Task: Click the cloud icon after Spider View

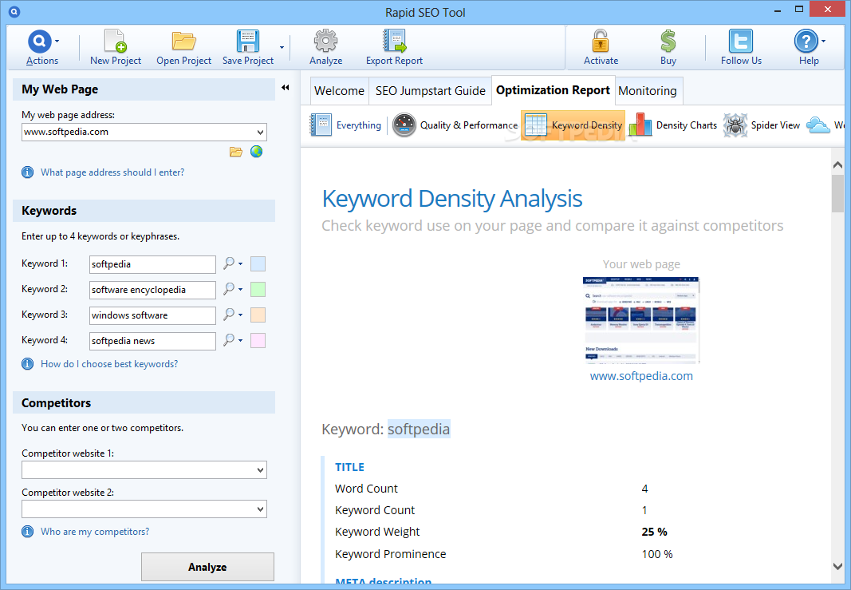Action: [x=818, y=125]
